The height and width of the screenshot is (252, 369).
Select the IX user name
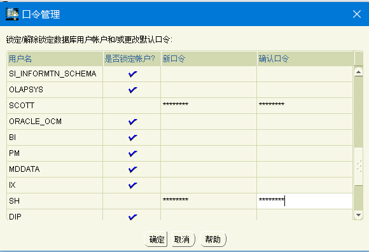tap(12, 185)
